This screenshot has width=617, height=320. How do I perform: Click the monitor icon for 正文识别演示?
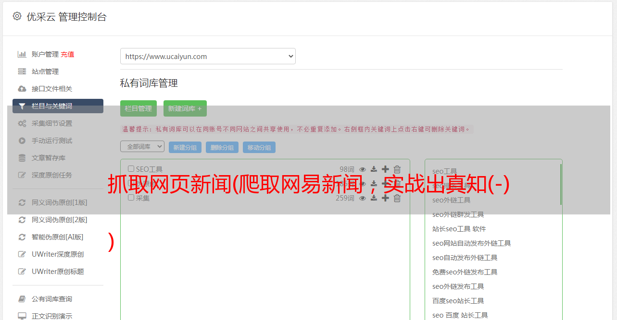(22, 316)
